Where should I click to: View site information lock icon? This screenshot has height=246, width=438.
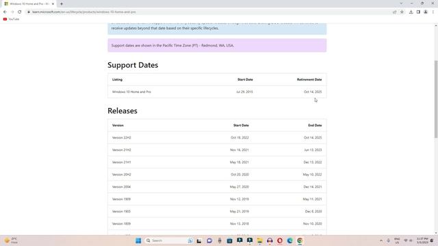tap(29, 12)
